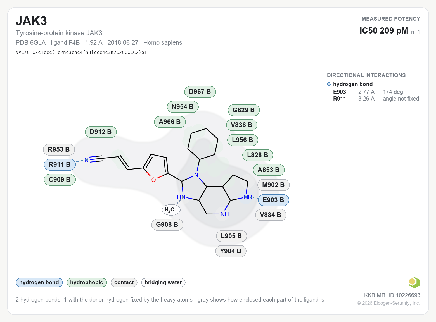The width and height of the screenshot is (436, 322).
Task: Click the E903 B hydrogen bond residue
Action: [x=273, y=200]
